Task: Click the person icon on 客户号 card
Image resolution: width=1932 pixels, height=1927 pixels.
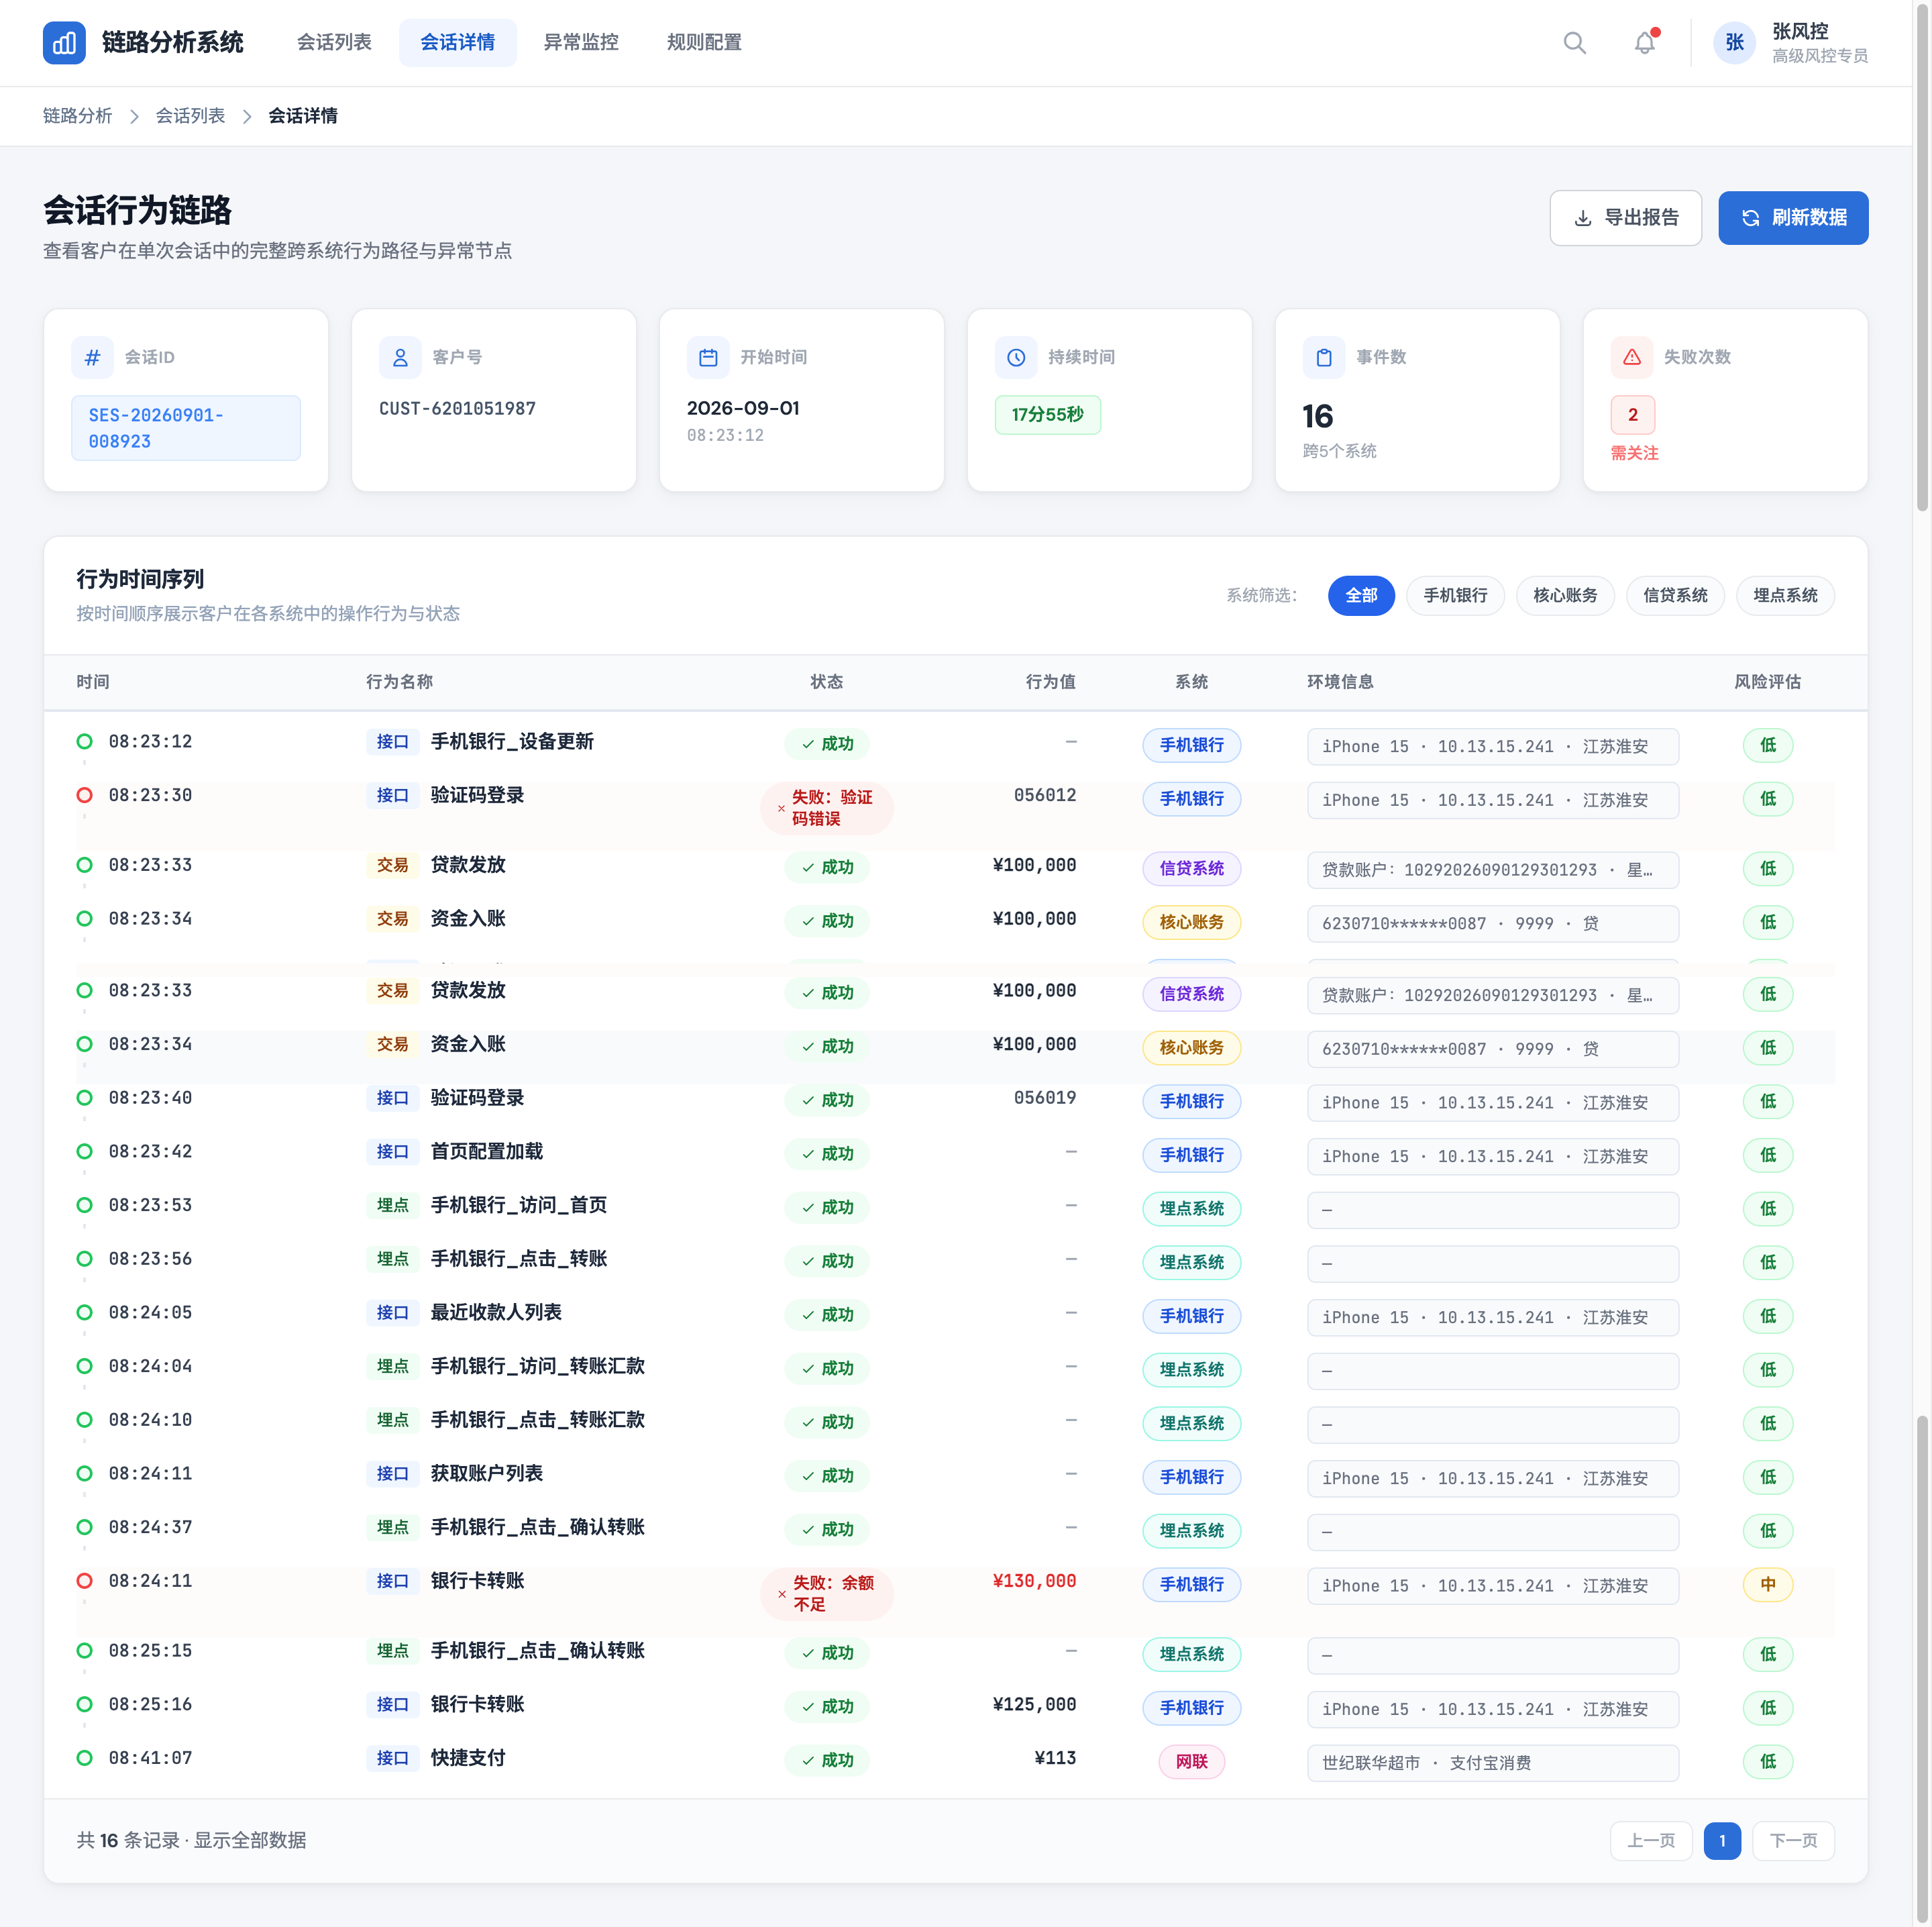Action: pos(400,357)
